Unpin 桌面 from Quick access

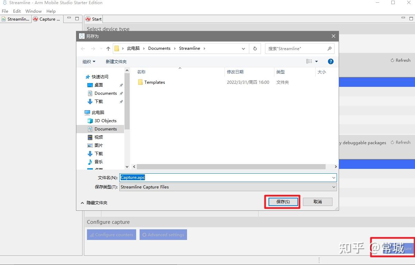[x=121, y=85]
